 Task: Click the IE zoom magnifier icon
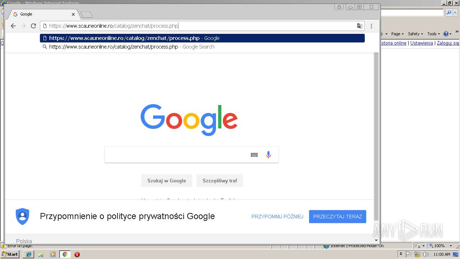pyautogui.click(x=431, y=246)
